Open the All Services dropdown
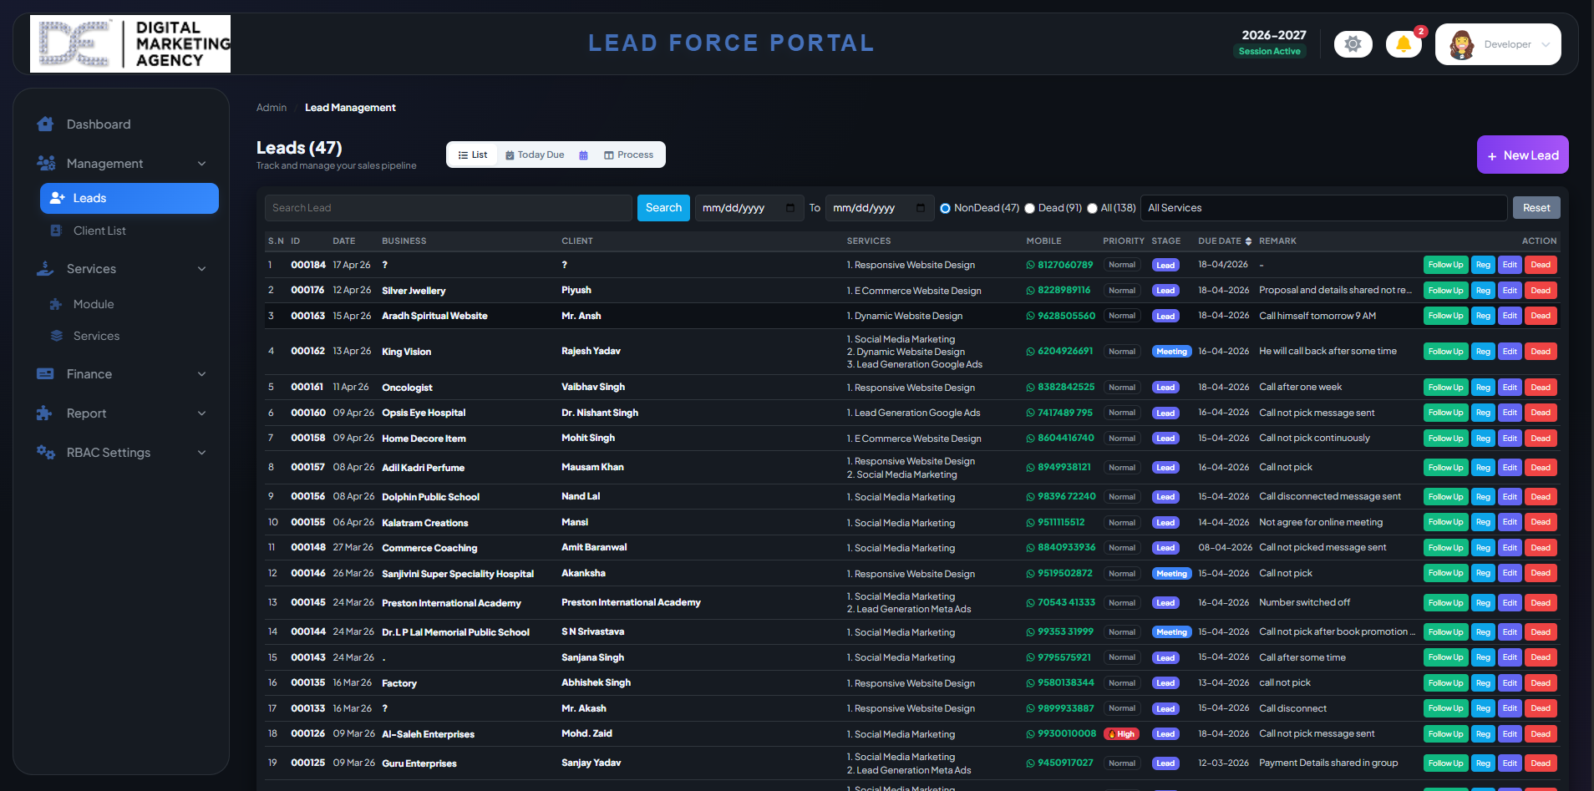Viewport: 1594px width, 791px height. (x=1323, y=208)
